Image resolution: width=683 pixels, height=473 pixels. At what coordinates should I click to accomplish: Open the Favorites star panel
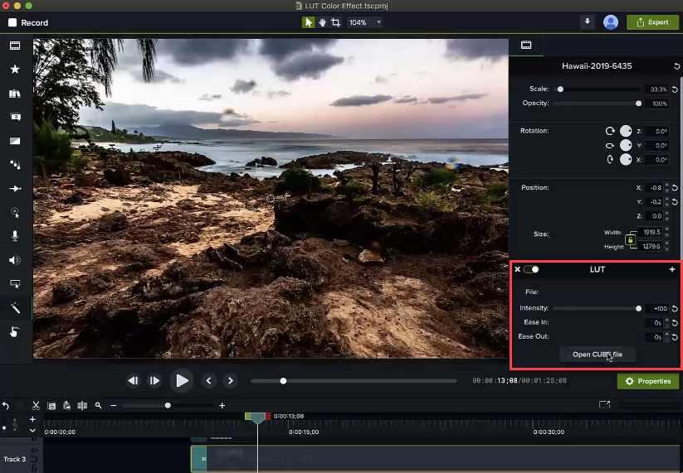click(x=15, y=70)
